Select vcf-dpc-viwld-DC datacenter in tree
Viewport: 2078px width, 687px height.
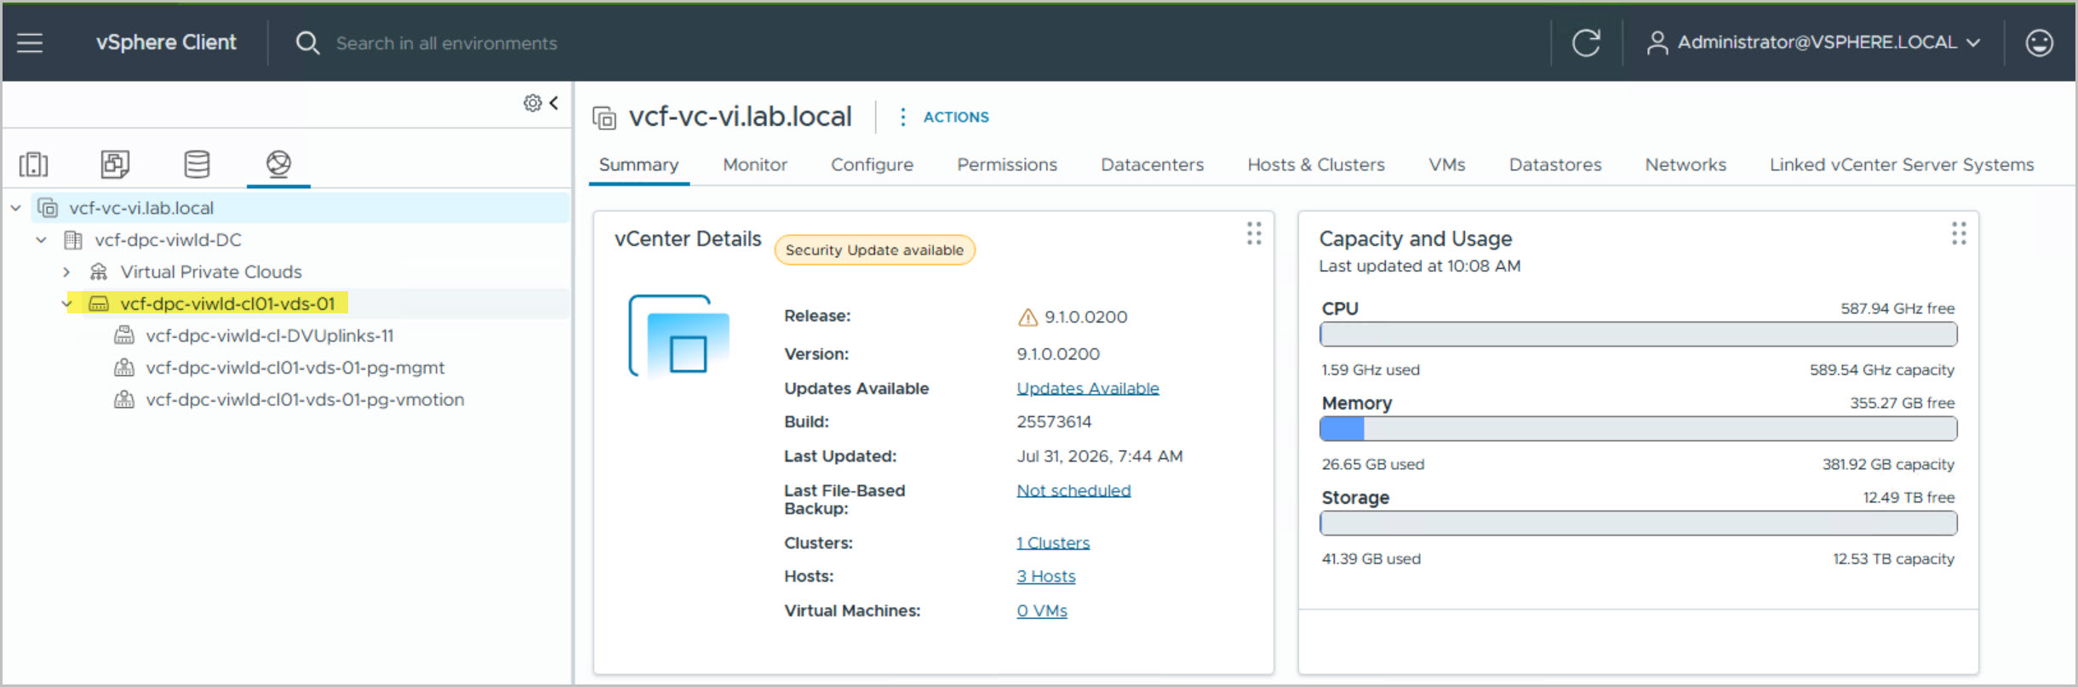[169, 240]
